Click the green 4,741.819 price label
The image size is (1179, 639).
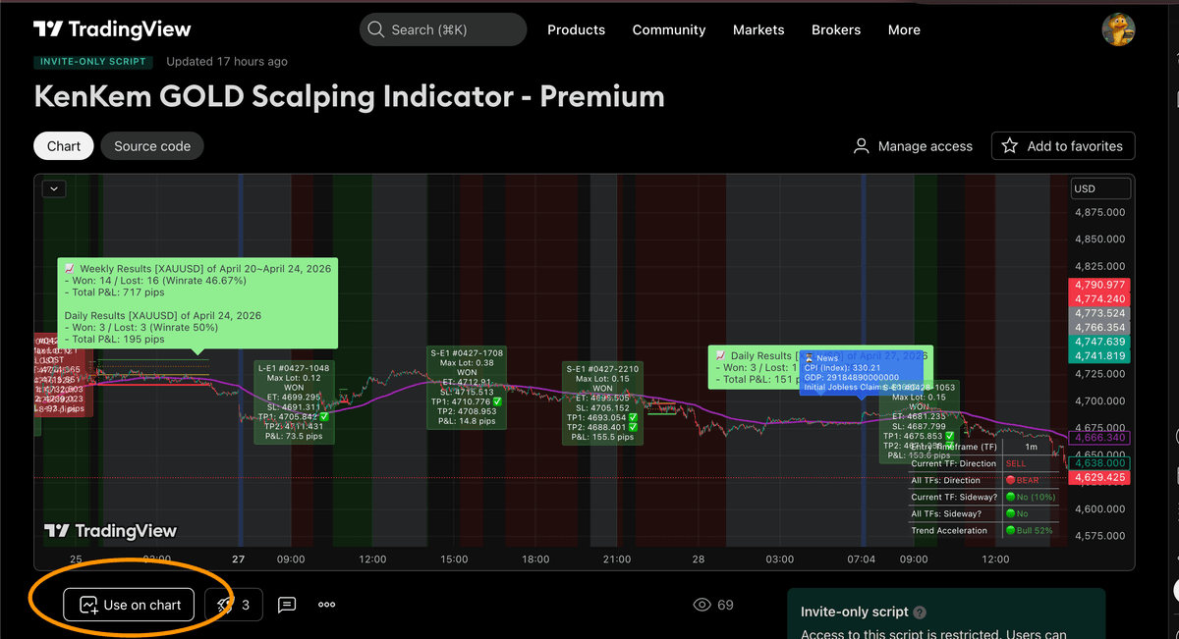click(1099, 356)
